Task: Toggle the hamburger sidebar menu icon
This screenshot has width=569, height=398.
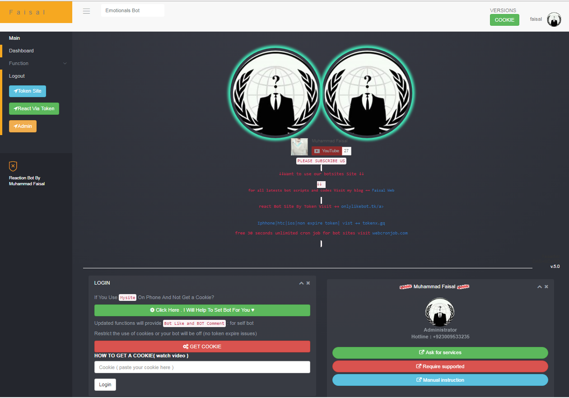Action: click(x=87, y=11)
